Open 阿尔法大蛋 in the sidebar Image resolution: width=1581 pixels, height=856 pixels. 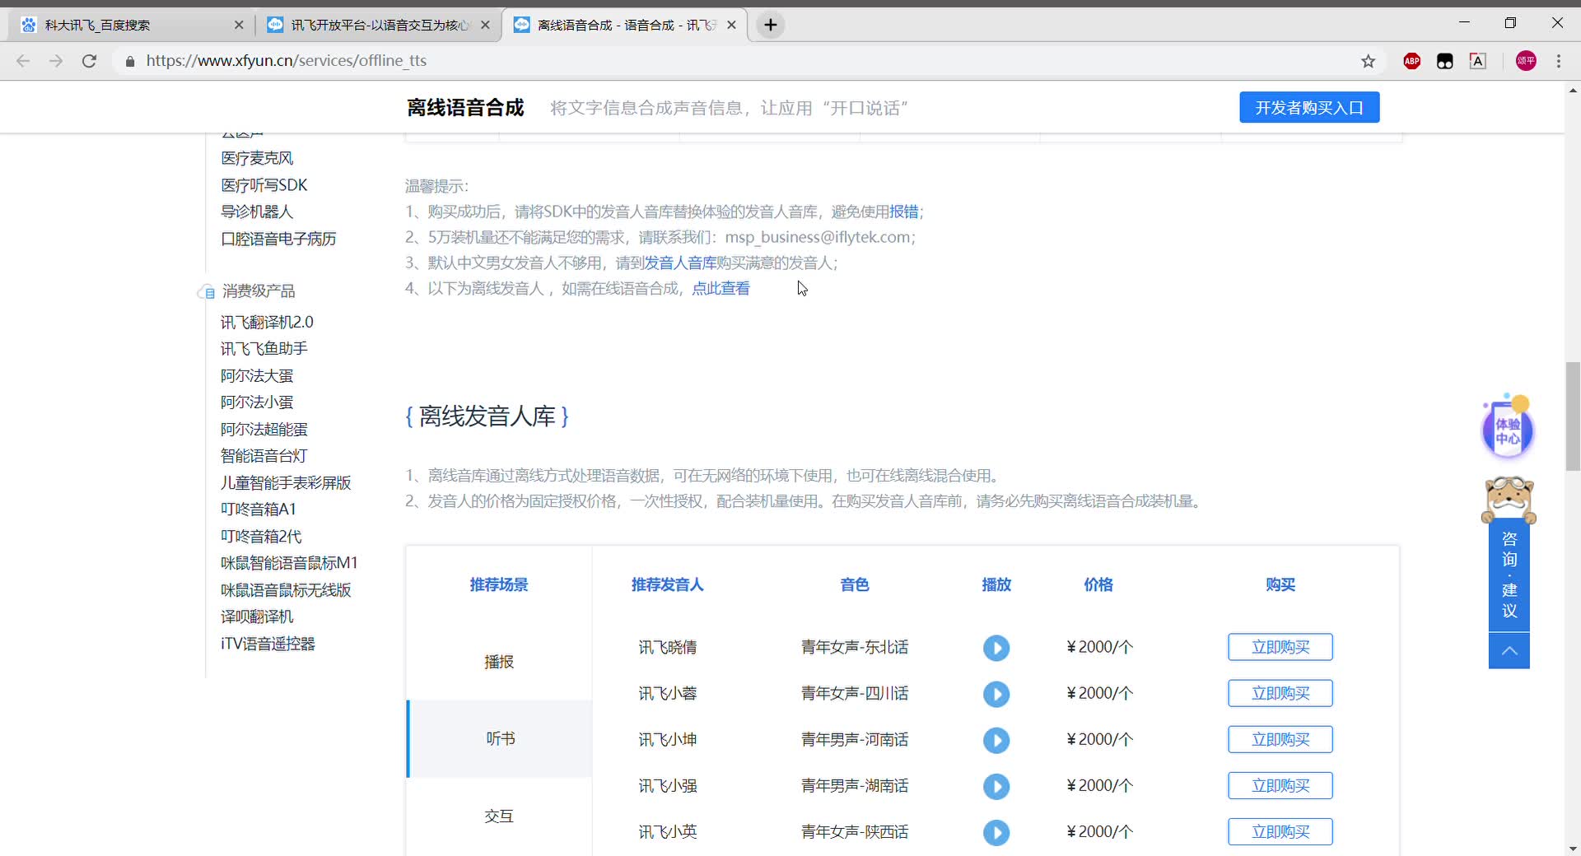click(x=257, y=375)
